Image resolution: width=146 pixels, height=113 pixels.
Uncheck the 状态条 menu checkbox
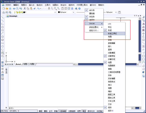86,17
